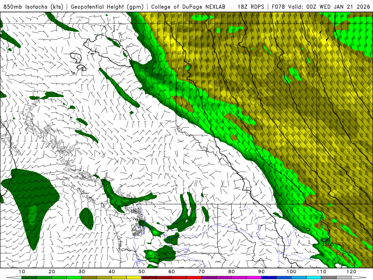Click the "Geopotential Height (gpm)" header text
The image size is (373, 280).
coord(107,7)
